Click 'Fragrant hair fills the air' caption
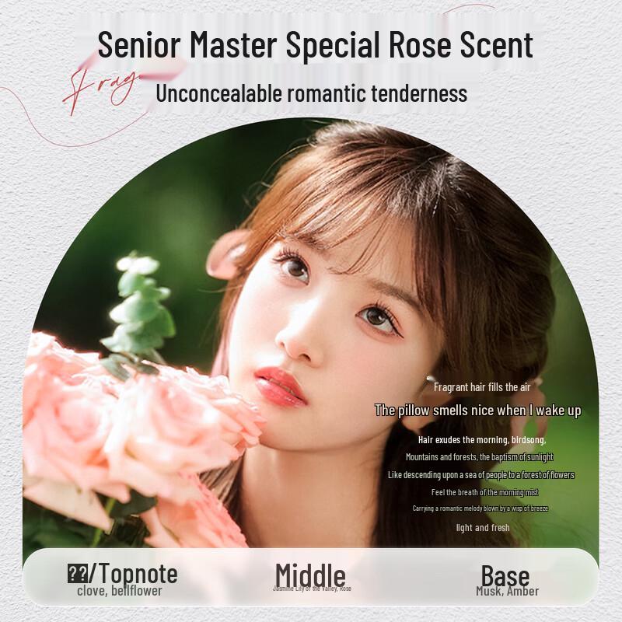 click(x=482, y=387)
